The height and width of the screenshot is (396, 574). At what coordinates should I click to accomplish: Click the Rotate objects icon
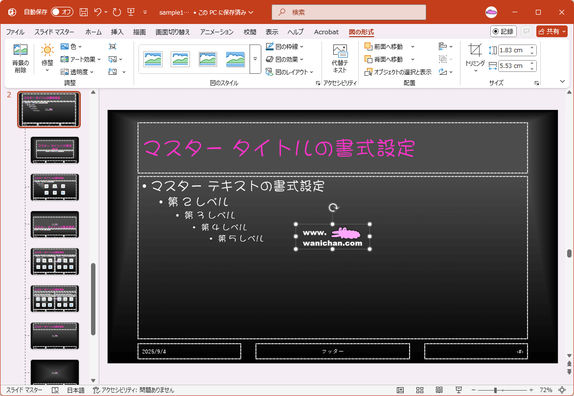(443, 72)
